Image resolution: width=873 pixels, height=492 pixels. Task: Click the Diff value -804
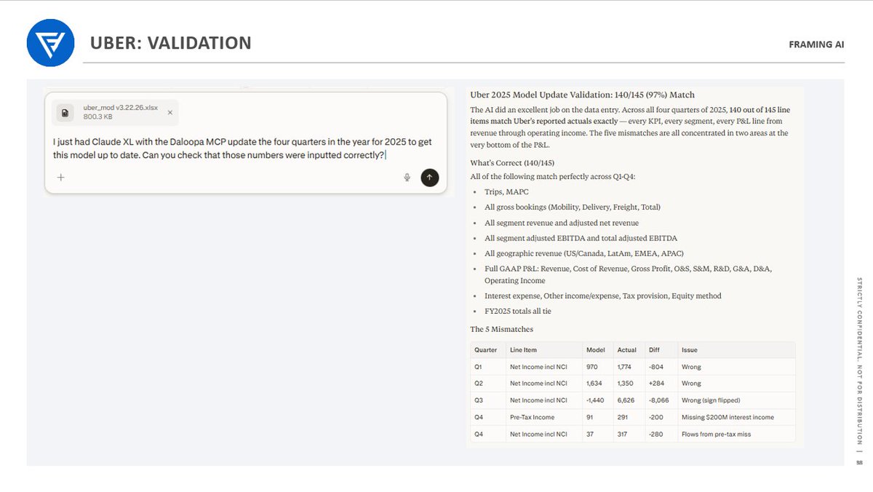[656, 367]
